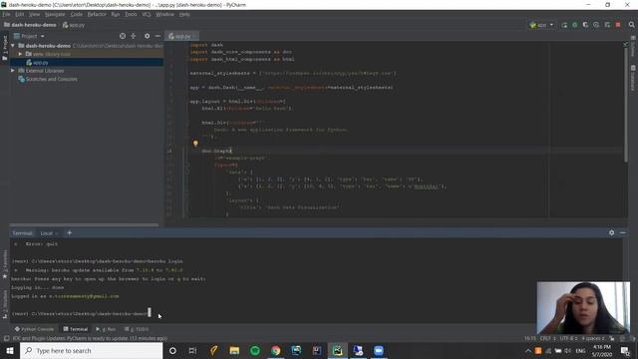Screen dimensions: 638x359
Task: Open File Explorer from the taskbar
Action: 234,350
